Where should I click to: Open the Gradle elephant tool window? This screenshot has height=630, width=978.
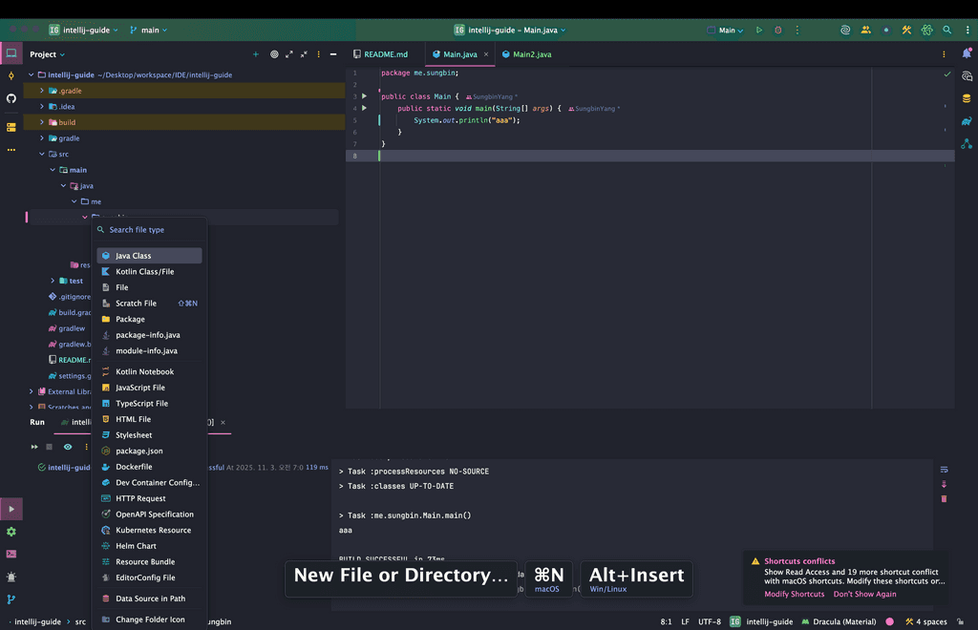click(x=967, y=121)
